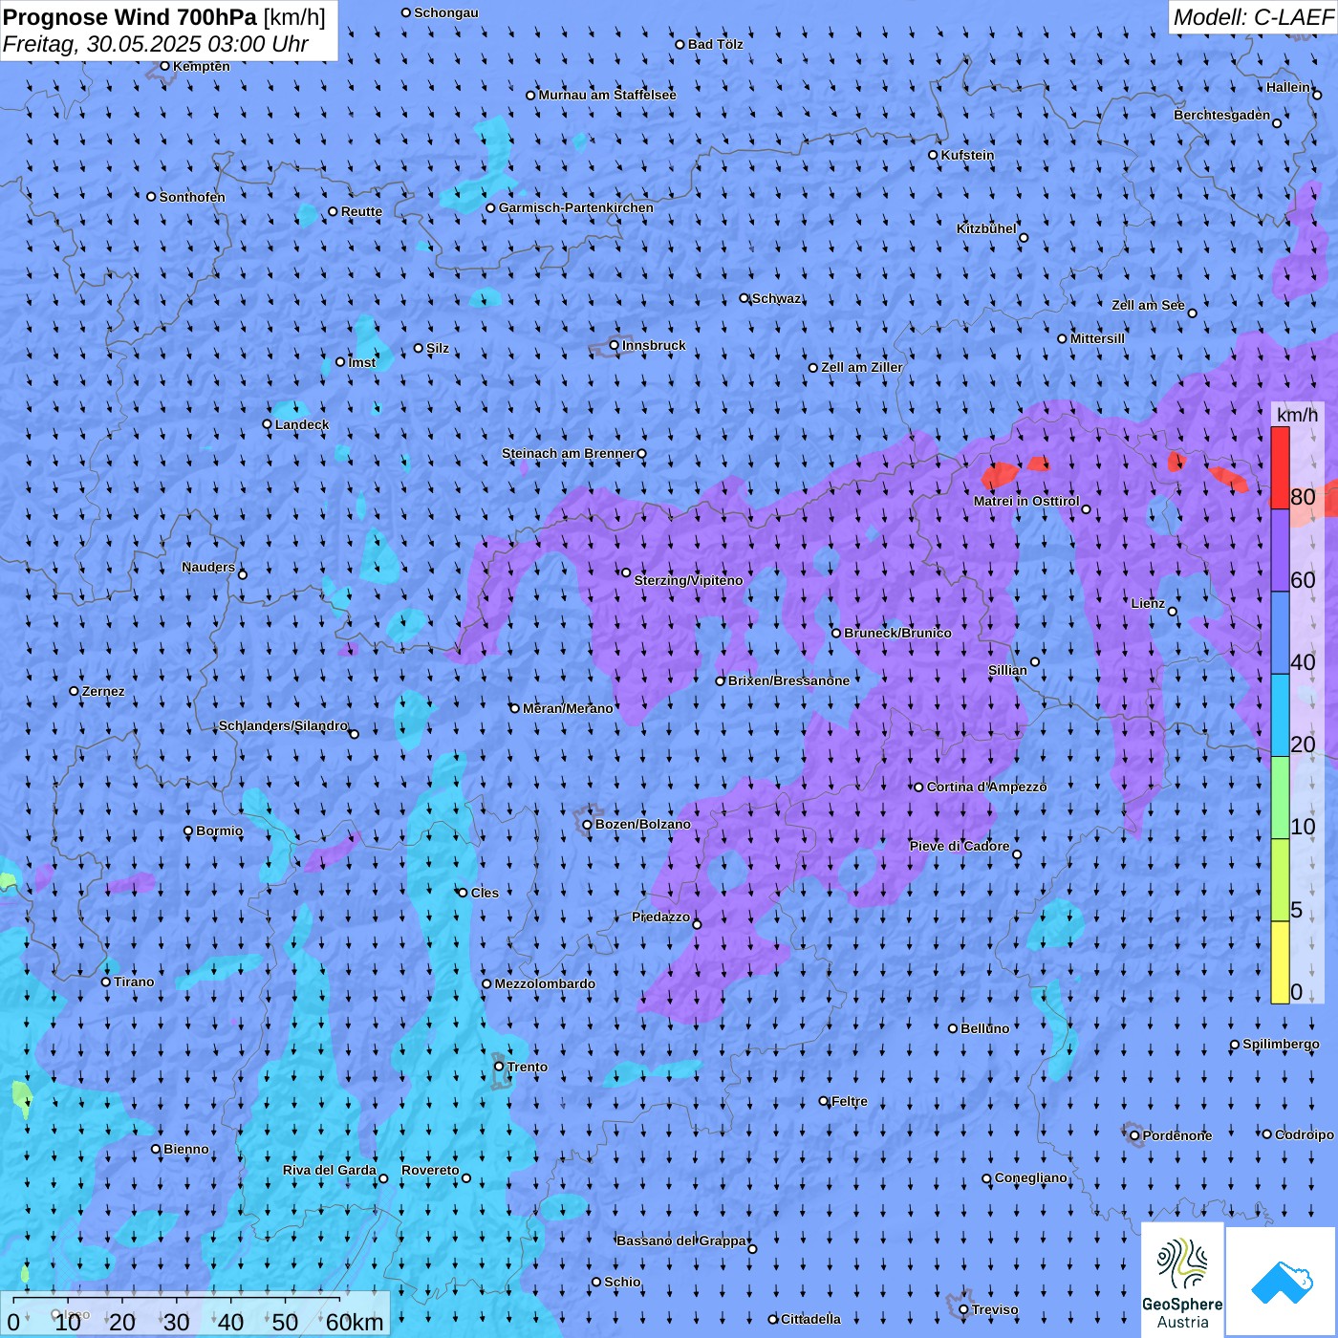Click the Landeck city marker

[x=268, y=424]
